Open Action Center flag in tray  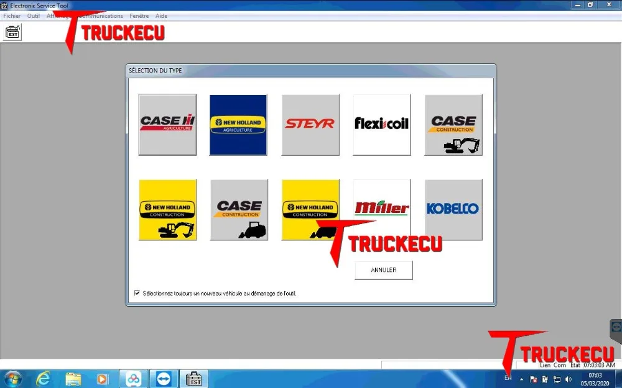click(x=534, y=379)
